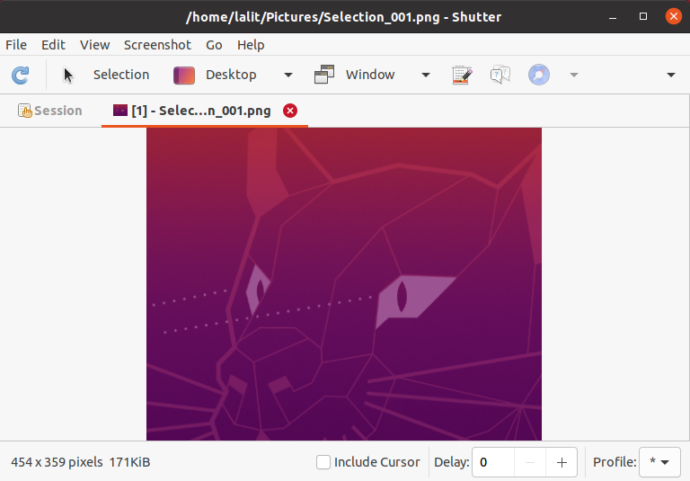This screenshot has width=690, height=481.
Task: Click the Session tab icon
Action: [24, 111]
